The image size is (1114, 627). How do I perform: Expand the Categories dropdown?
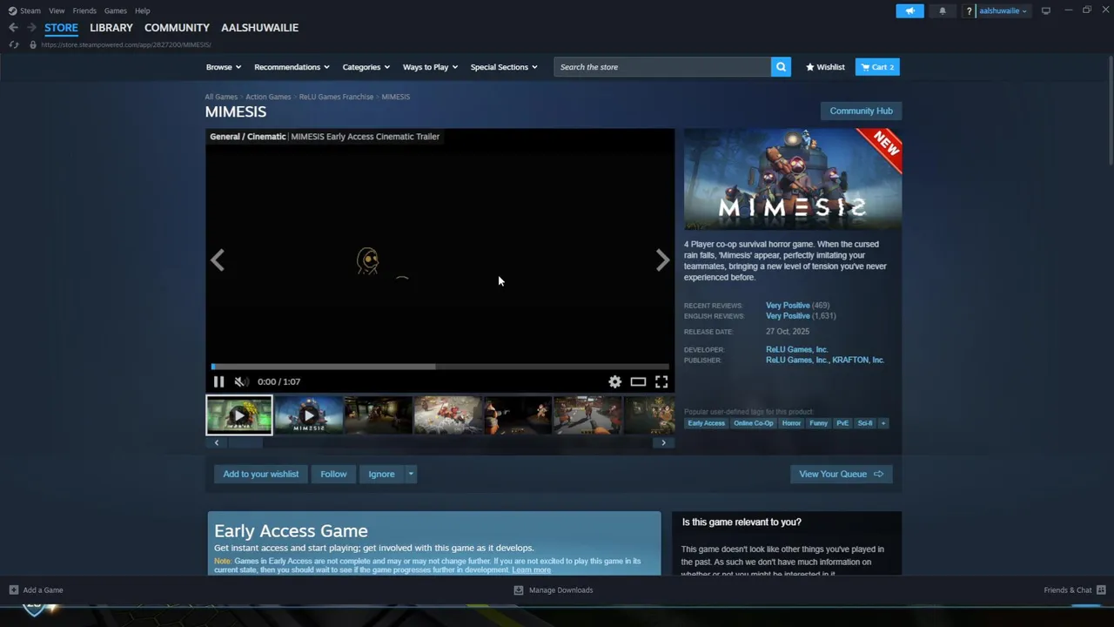366,67
